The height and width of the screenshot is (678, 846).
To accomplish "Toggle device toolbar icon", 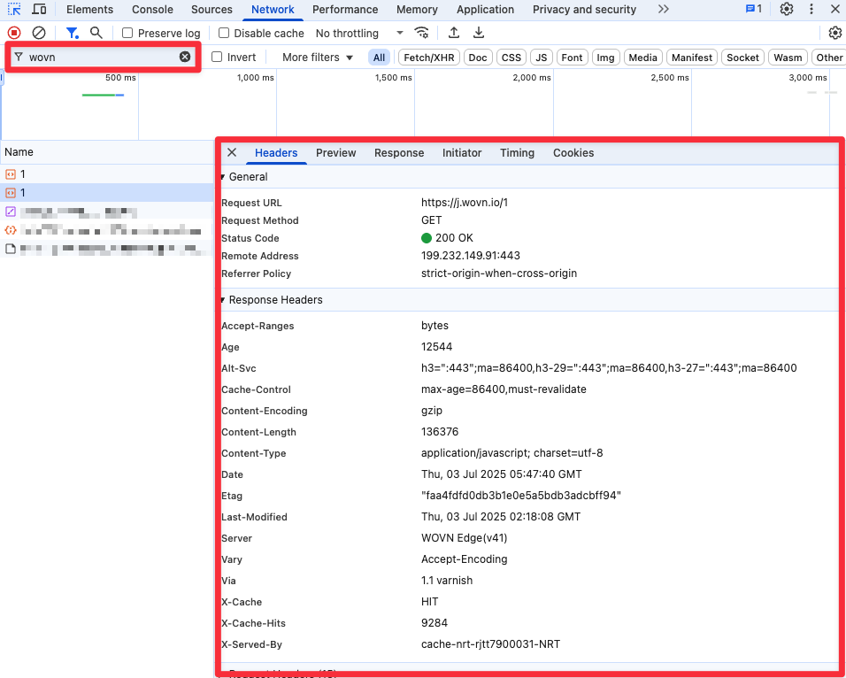I will click(40, 10).
